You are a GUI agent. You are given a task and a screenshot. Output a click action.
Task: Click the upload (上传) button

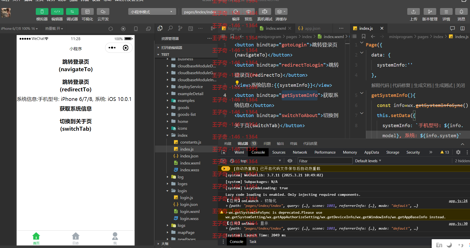(413, 12)
